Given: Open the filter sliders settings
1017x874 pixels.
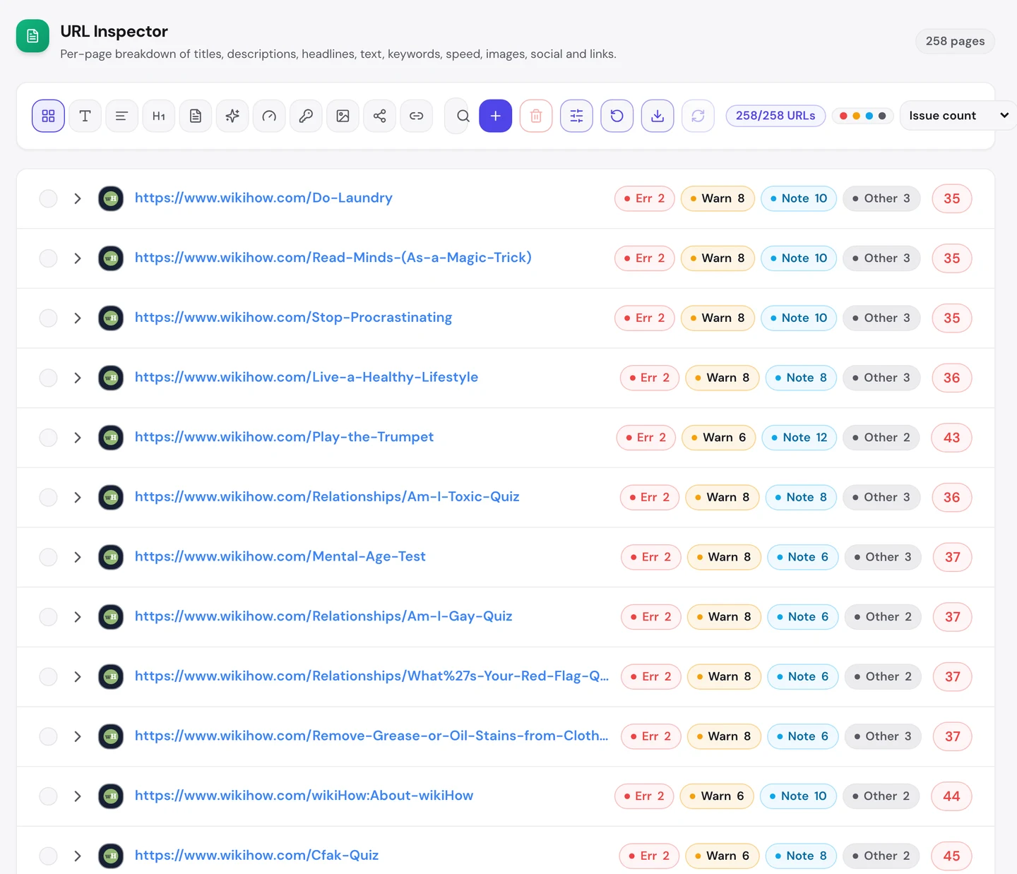Looking at the screenshot, I should (x=576, y=116).
